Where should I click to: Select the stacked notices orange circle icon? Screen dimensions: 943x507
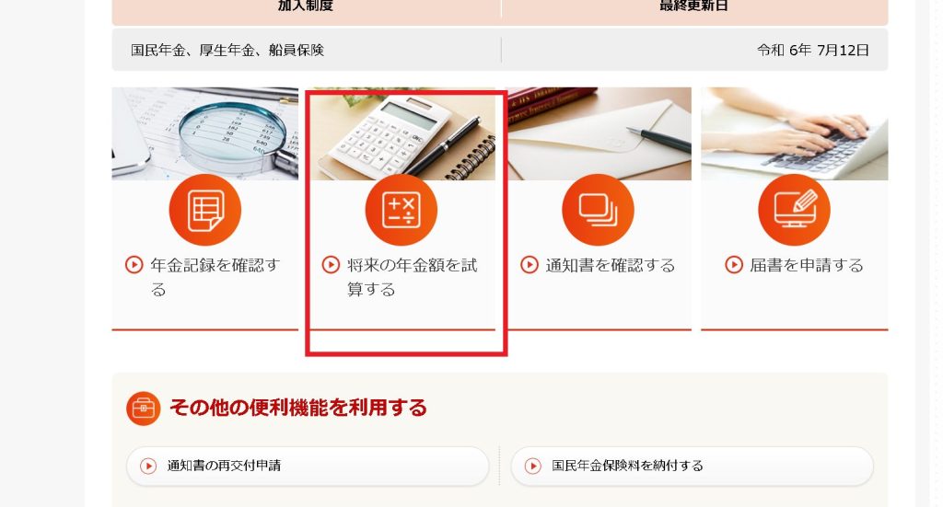[x=598, y=210]
